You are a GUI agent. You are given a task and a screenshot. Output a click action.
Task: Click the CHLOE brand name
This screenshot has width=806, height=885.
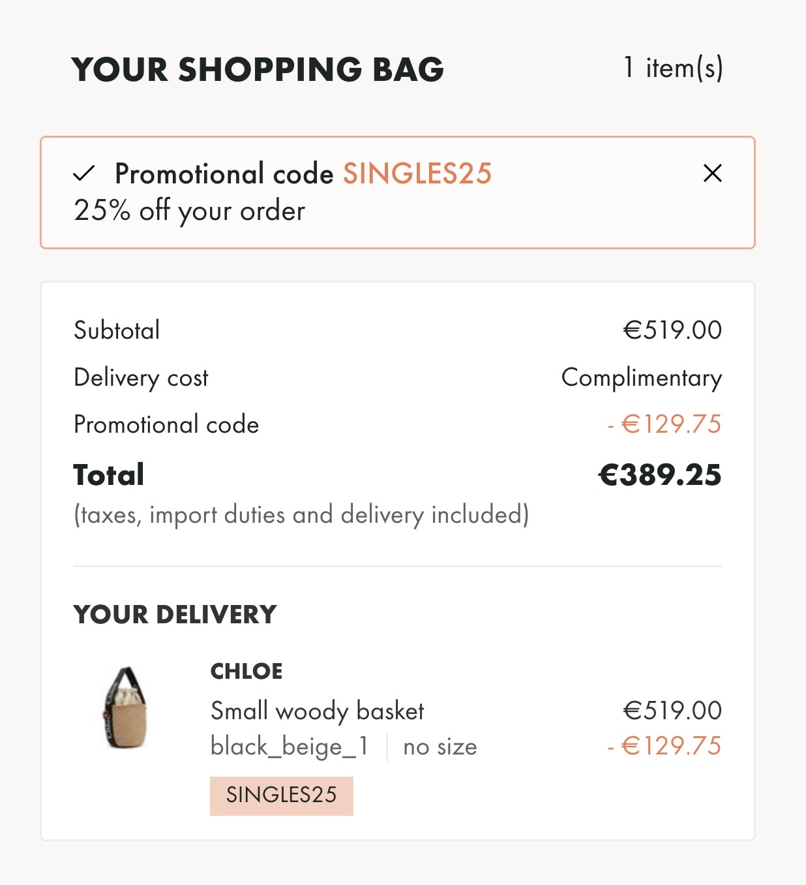tap(246, 671)
